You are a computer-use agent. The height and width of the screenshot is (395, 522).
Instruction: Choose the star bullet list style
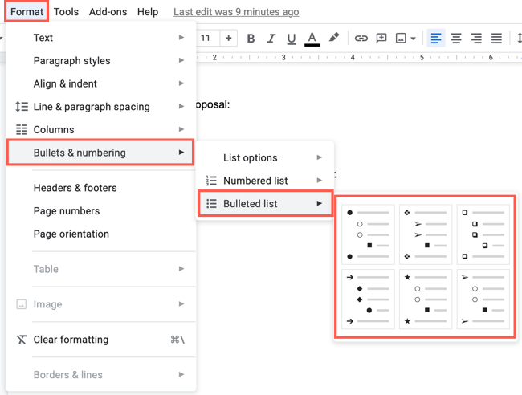tap(425, 299)
